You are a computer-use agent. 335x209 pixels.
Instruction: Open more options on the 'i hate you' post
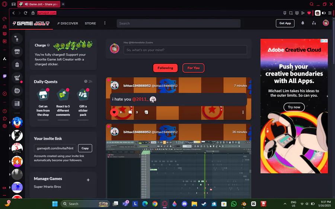(243, 112)
